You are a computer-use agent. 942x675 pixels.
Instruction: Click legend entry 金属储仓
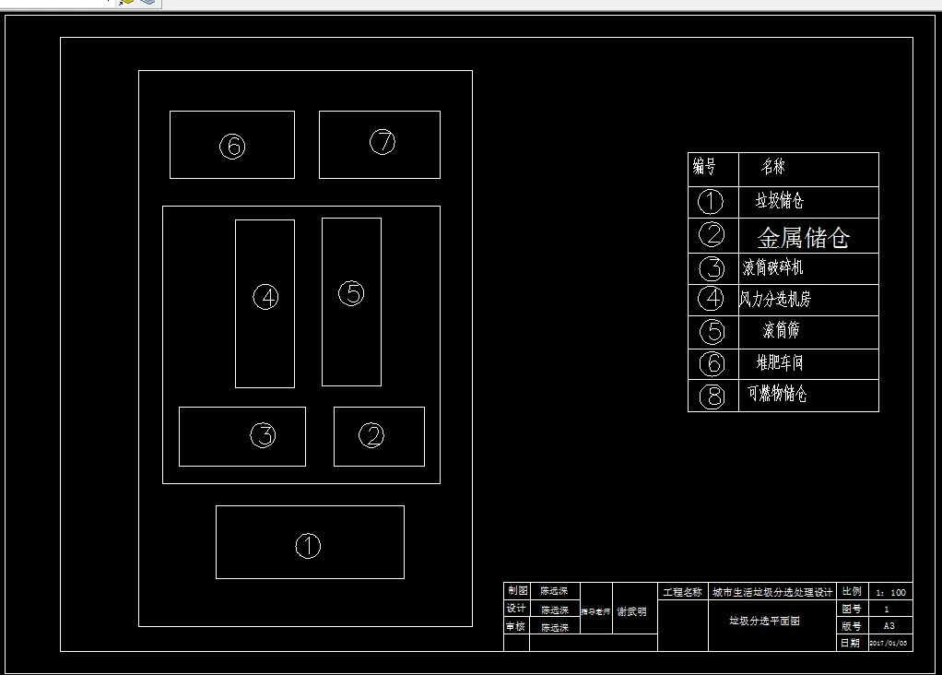click(x=803, y=237)
